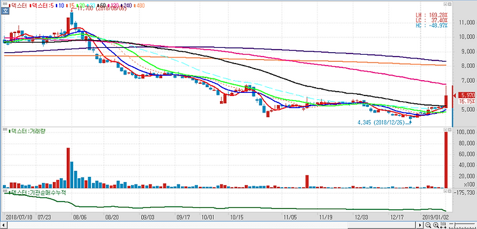Click the zoom in magnifier icon

point(436,225)
